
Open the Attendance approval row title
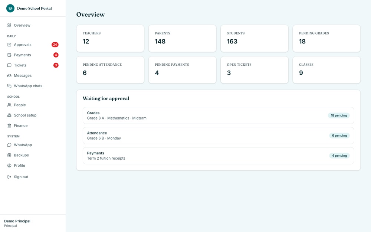[97, 133]
